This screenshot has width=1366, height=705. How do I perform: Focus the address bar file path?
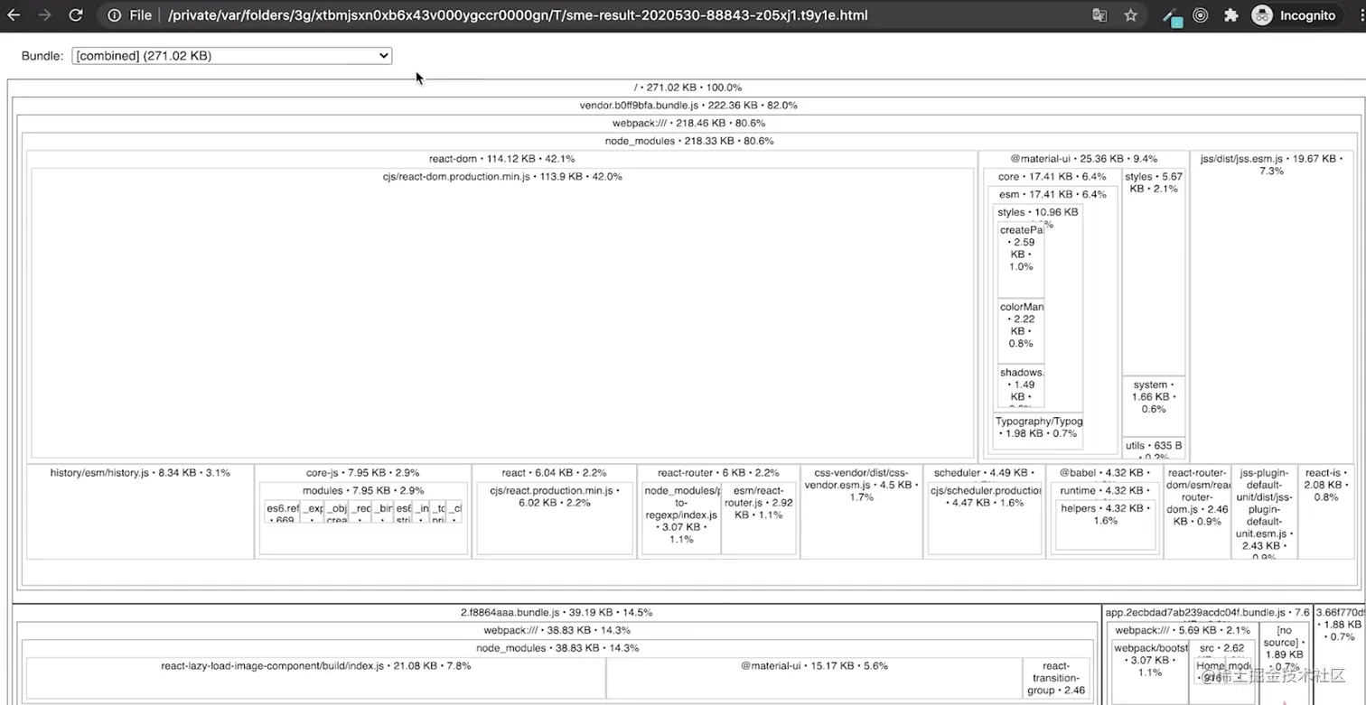518,14
